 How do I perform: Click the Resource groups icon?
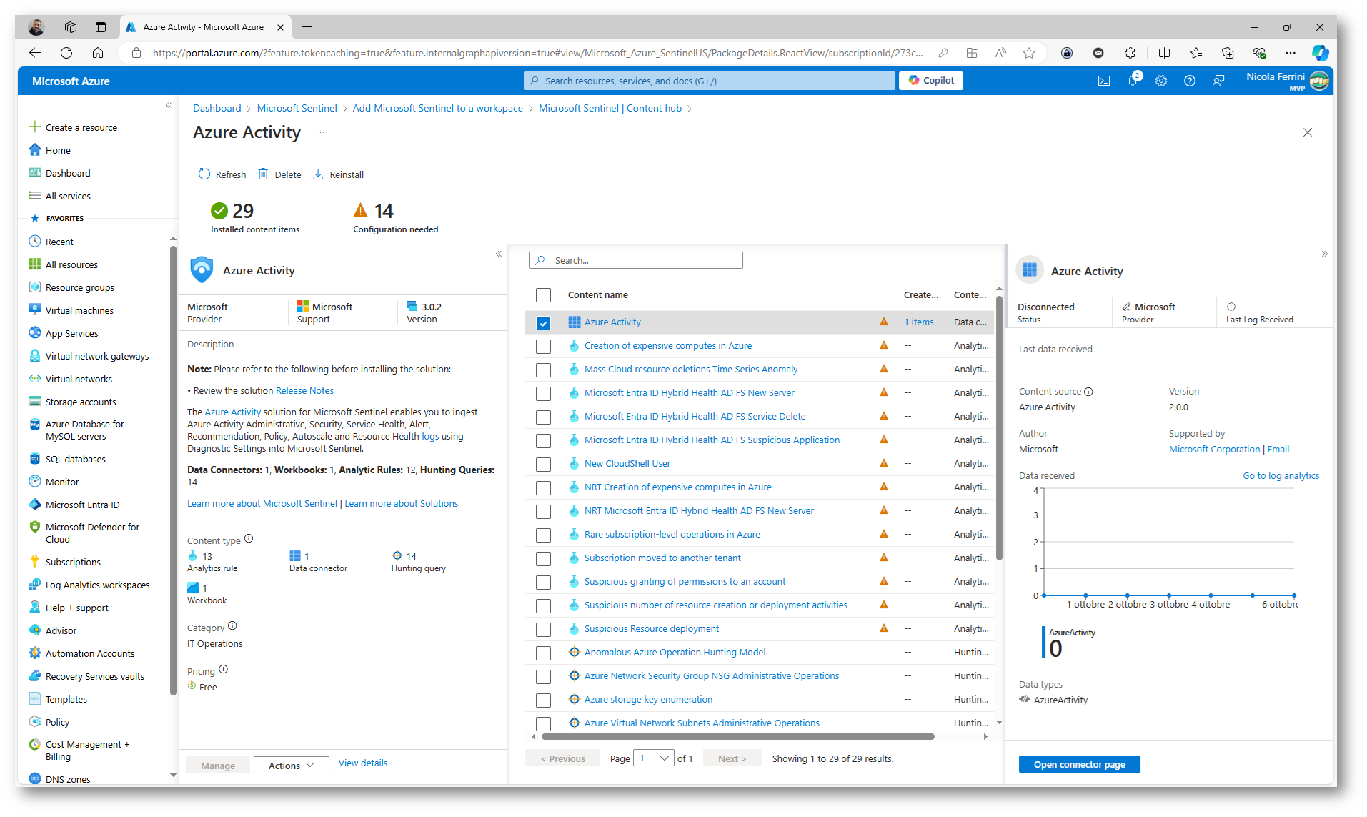(34, 287)
